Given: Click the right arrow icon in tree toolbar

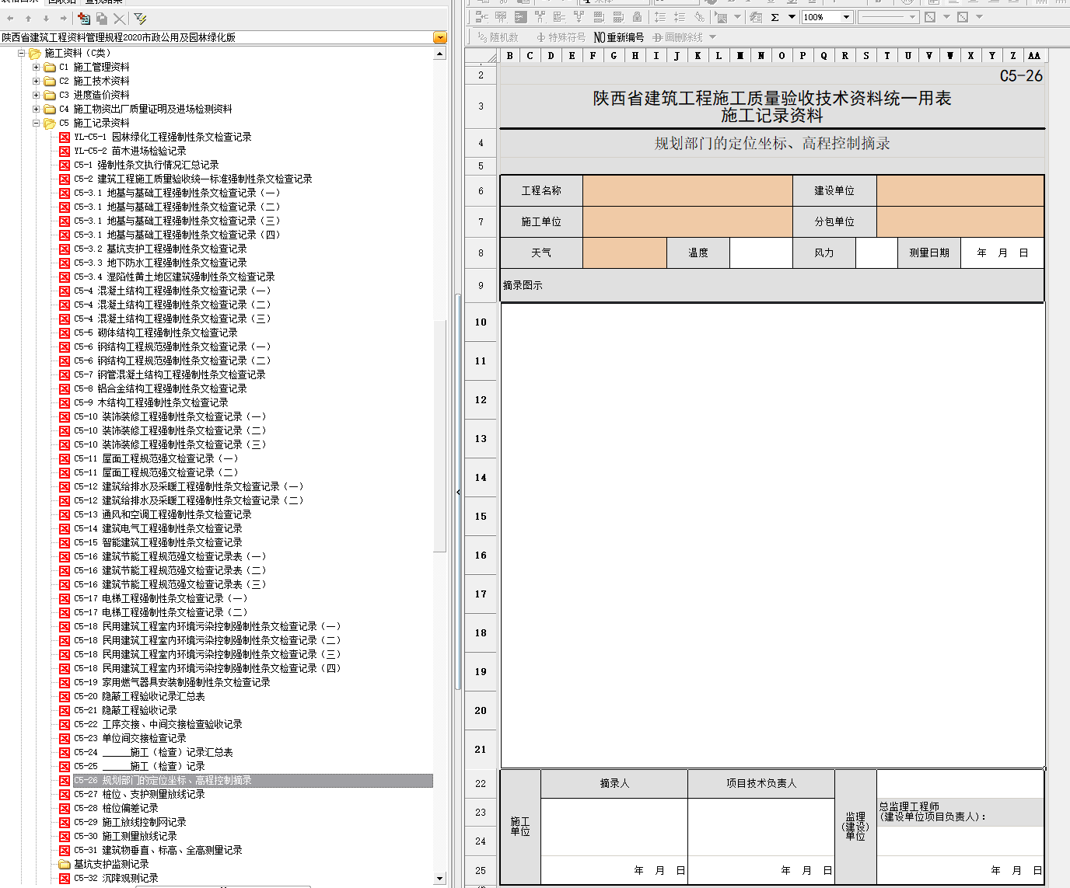Looking at the screenshot, I should [64, 18].
